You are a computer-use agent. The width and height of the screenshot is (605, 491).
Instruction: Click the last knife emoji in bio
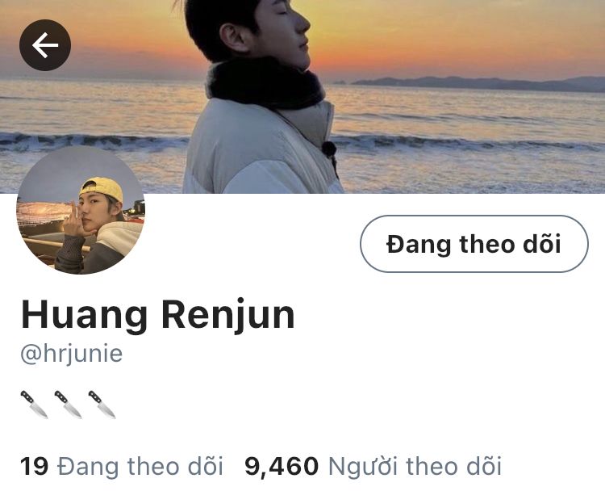click(102, 405)
